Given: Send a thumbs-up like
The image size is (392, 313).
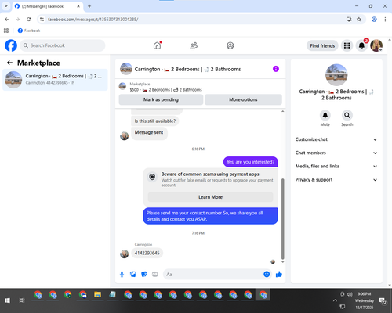Looking at the screenshot, I should click(x=279, y=274).
